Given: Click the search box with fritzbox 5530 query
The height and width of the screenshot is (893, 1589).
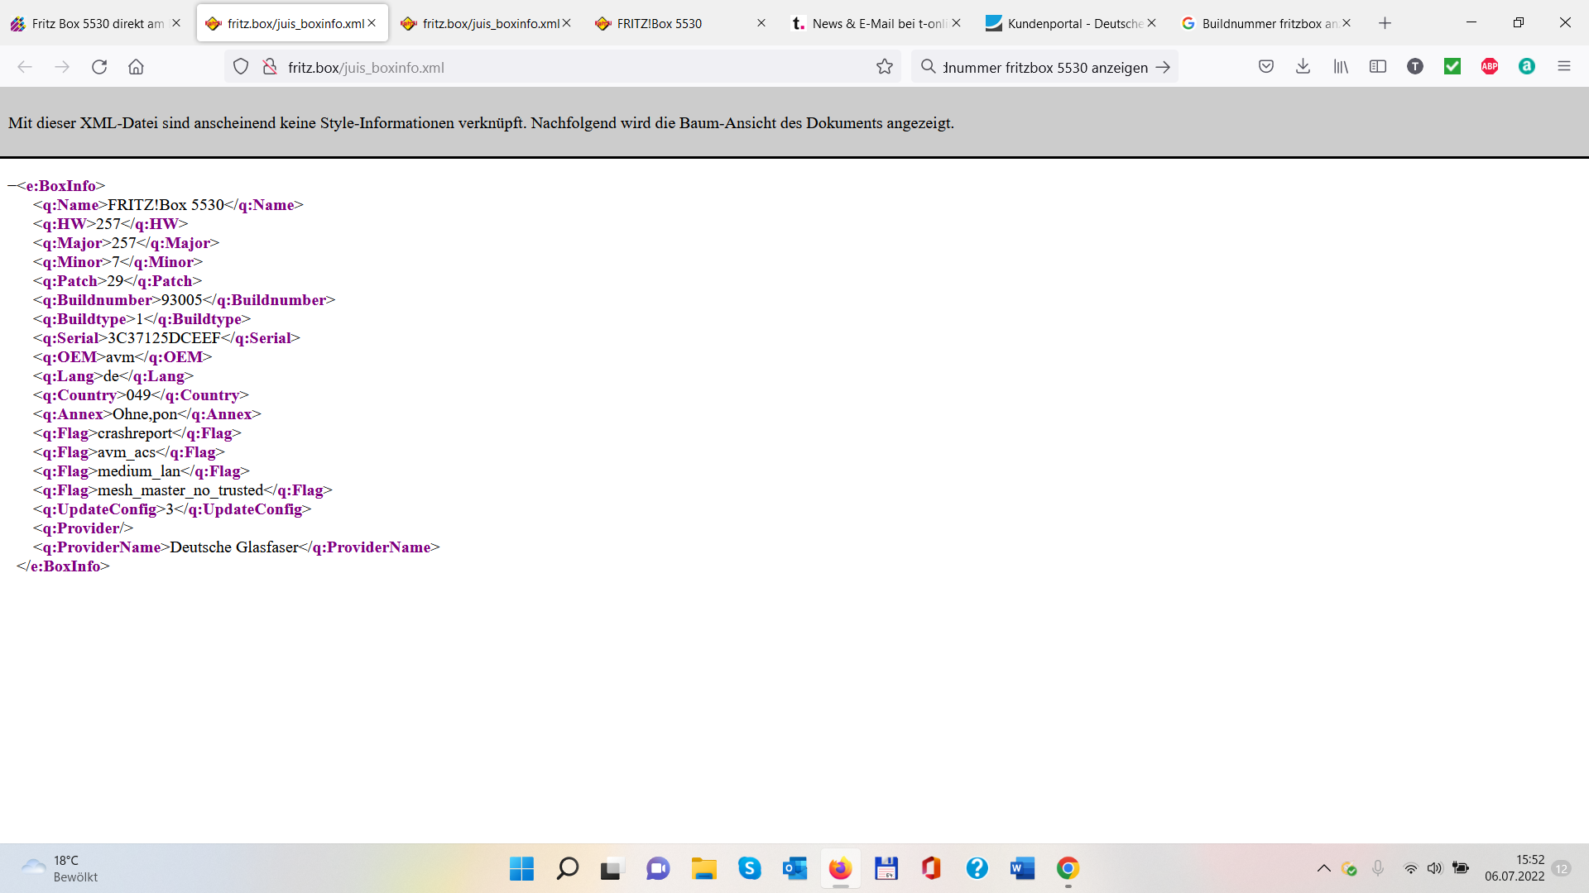Looking at the screenshot, I should (1045, 68).
